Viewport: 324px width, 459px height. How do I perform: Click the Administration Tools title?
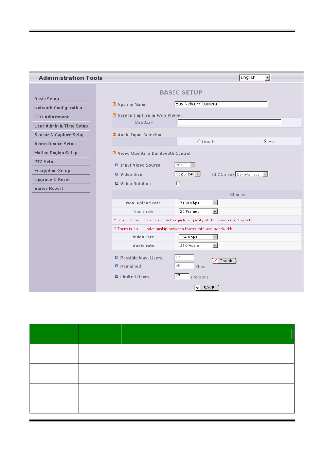pyautogui.click(x=71, y=78)
